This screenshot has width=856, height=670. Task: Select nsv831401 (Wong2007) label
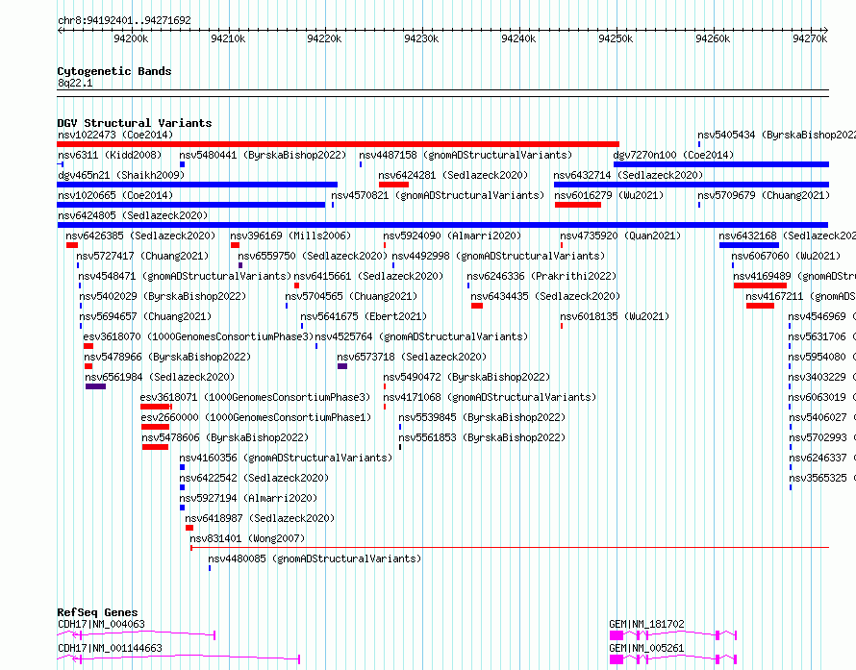(x=247, y=538)
